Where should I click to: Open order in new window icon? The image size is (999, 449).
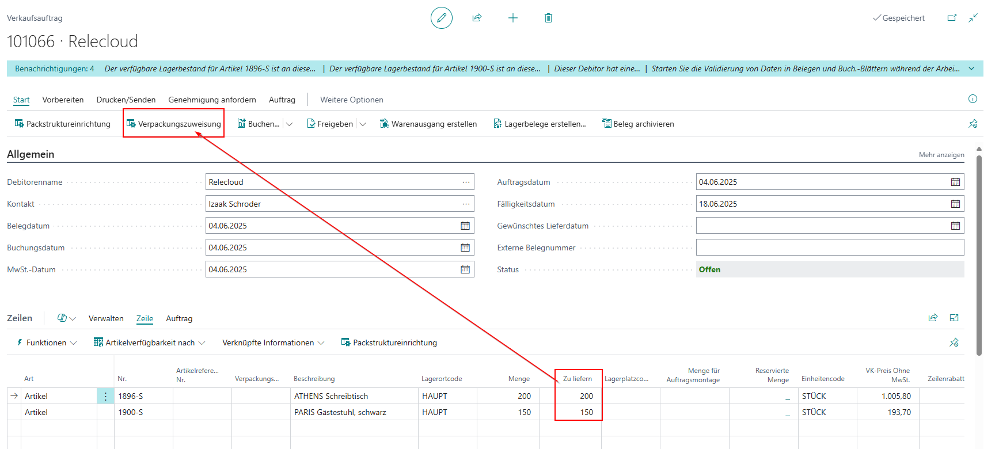tap(952, 18)
